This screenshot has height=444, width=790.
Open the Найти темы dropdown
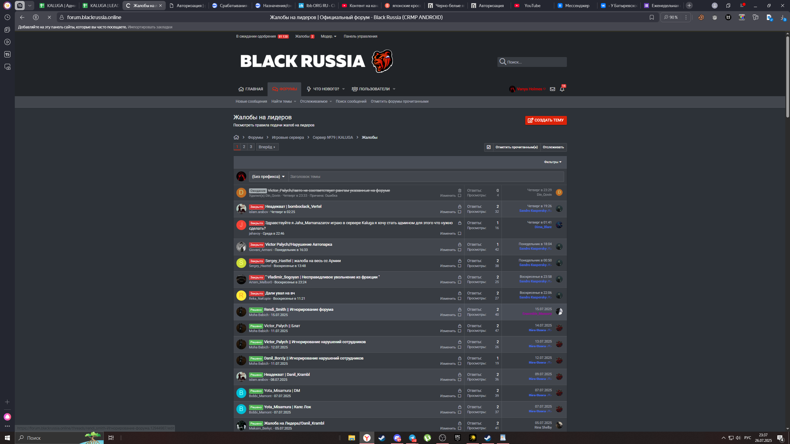point(284,101)
